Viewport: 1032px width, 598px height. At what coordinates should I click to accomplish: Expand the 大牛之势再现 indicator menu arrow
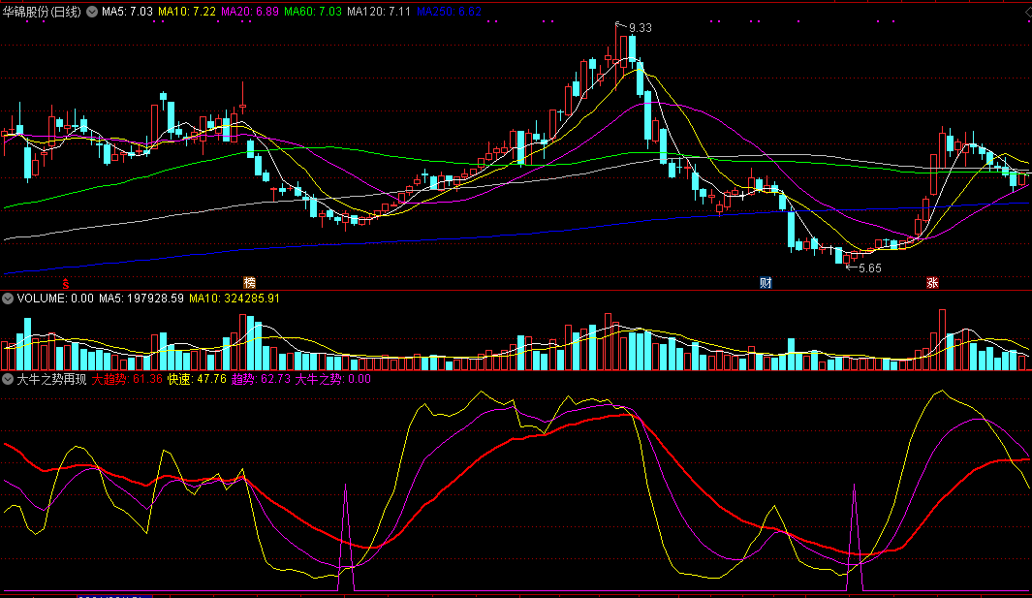click(x=7, y=379)
